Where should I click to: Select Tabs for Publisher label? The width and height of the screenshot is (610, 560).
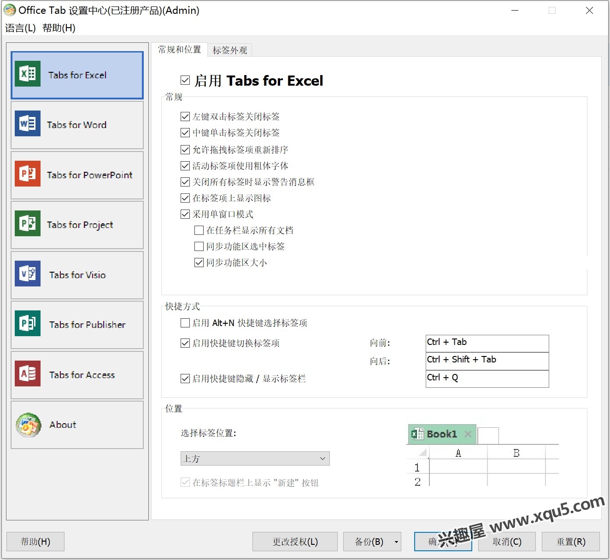click(87, 325)
